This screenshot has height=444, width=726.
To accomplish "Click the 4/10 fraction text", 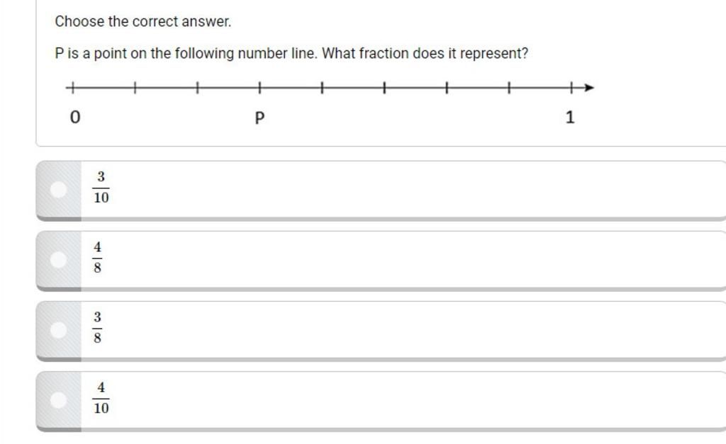I will coord(101,398).
